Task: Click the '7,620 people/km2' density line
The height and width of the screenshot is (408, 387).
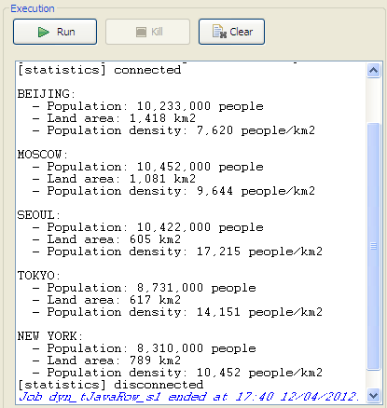Action: coord(173,130)
